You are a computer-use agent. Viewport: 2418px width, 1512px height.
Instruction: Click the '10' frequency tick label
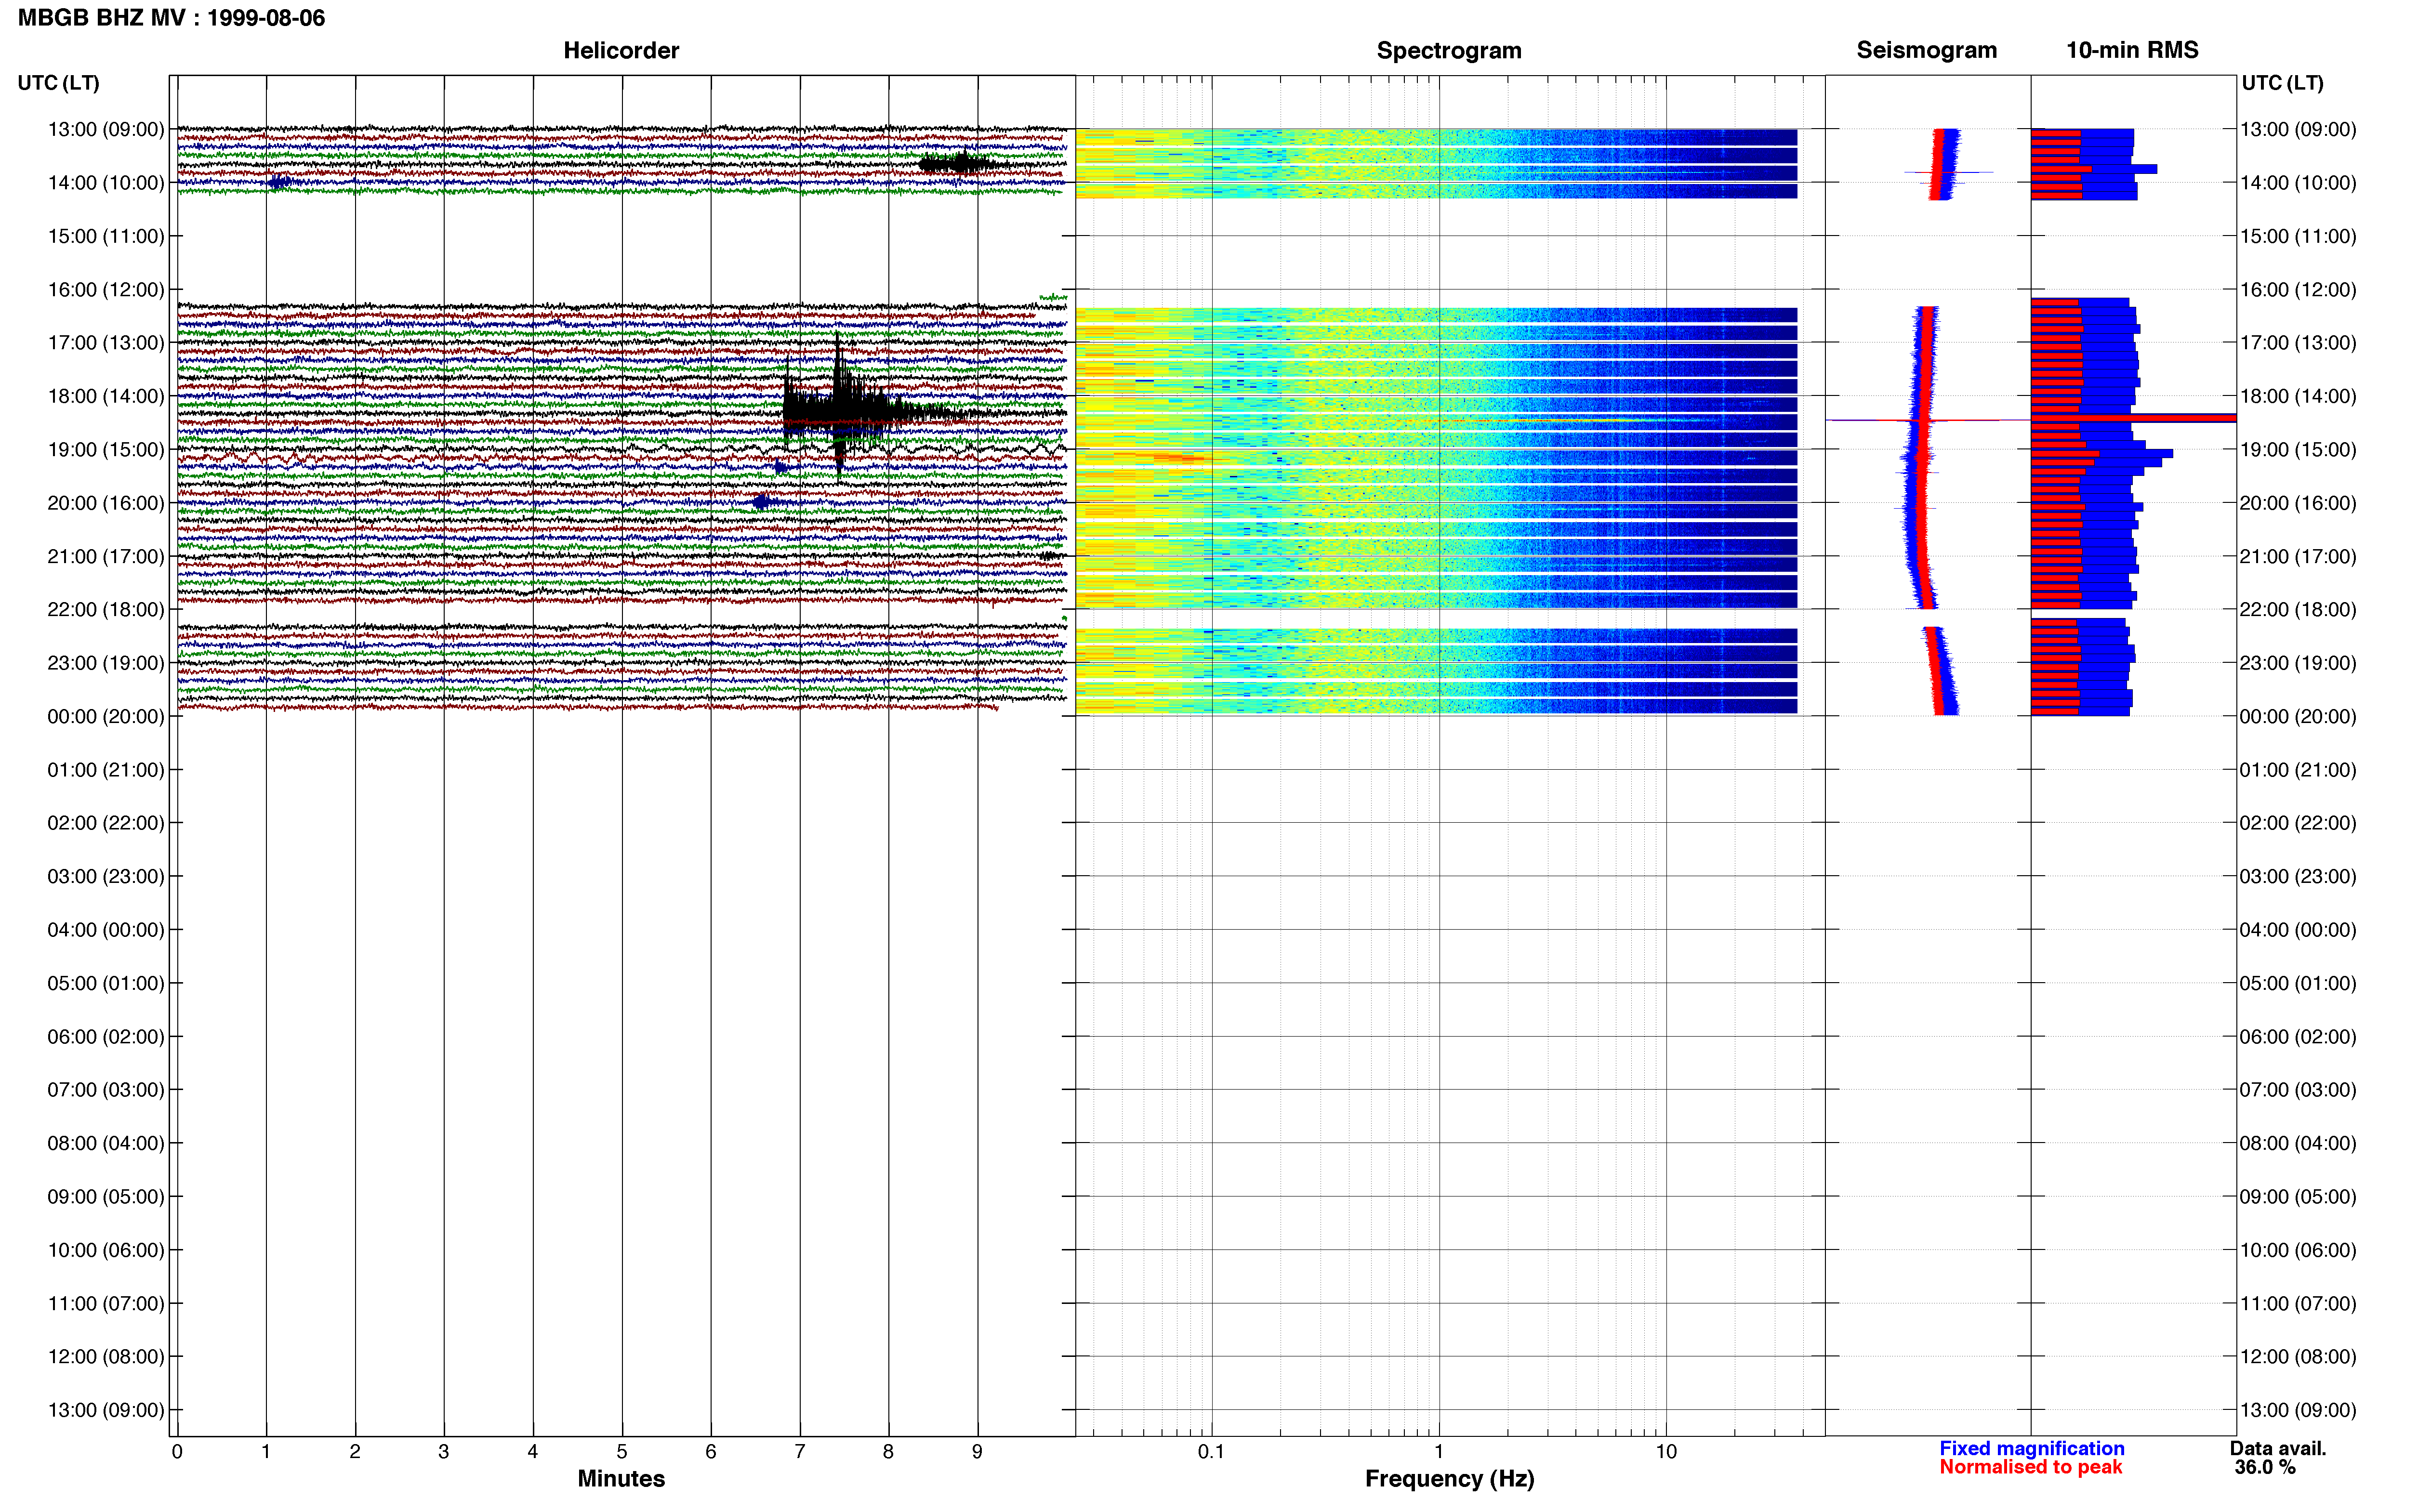[1666, 1452]
